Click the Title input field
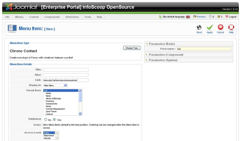241x141 pixels. click(x=66, y=70)
